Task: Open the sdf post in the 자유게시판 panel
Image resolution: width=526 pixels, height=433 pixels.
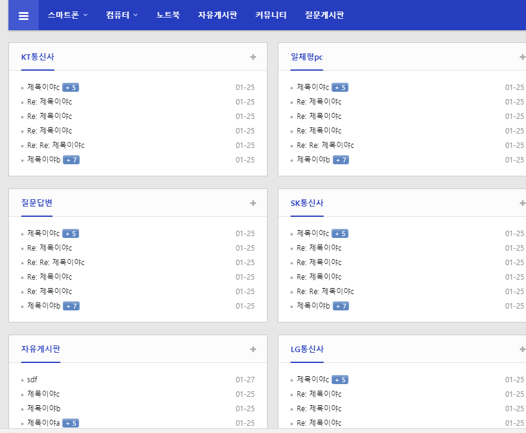Action: (x=33, y=380)
